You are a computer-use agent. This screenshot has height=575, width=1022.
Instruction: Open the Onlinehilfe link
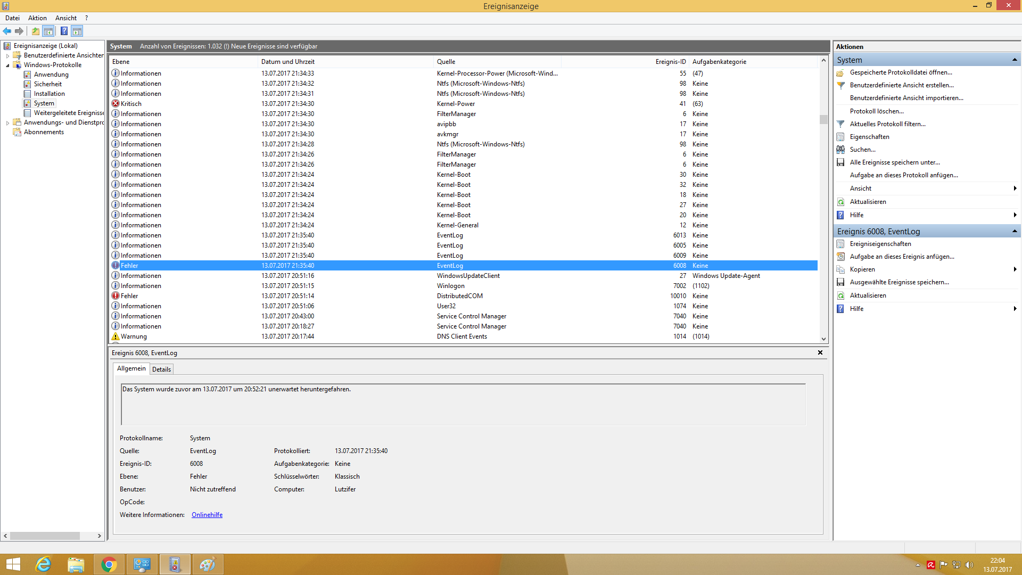point(207,515)
